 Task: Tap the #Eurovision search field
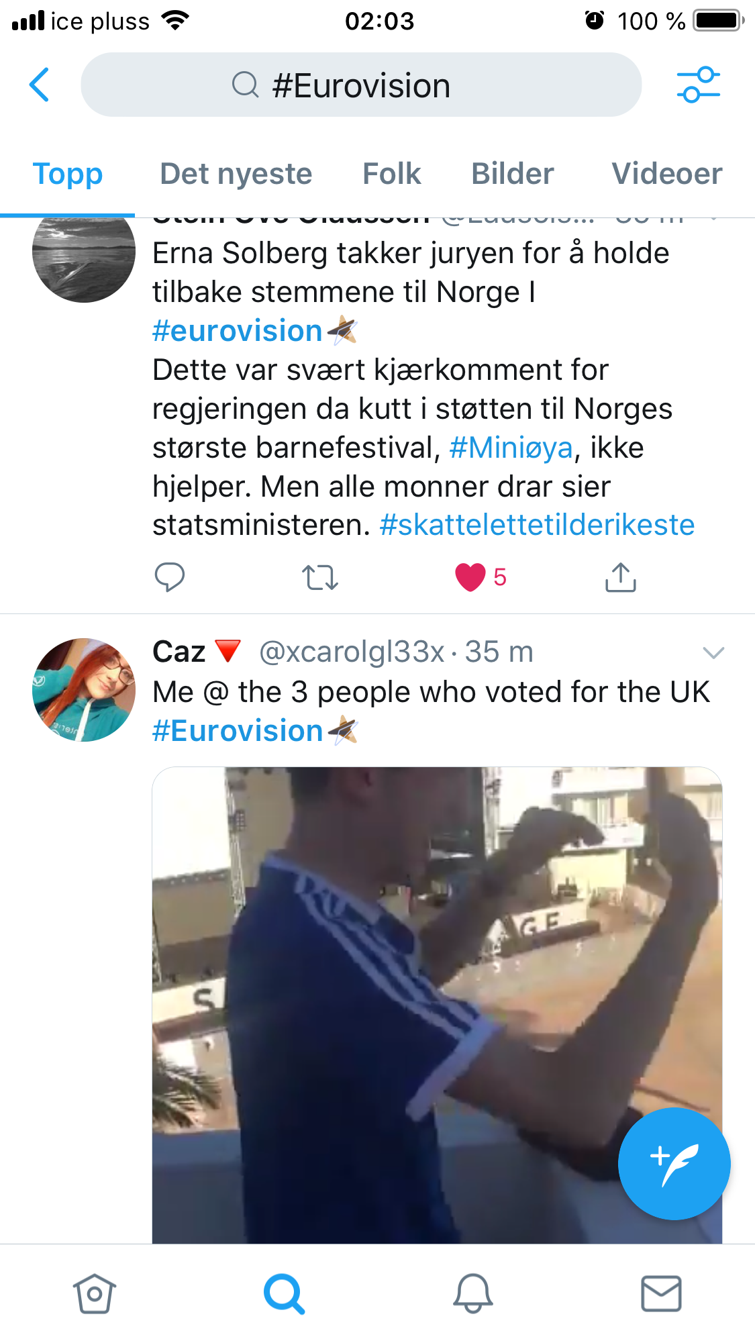361,85
